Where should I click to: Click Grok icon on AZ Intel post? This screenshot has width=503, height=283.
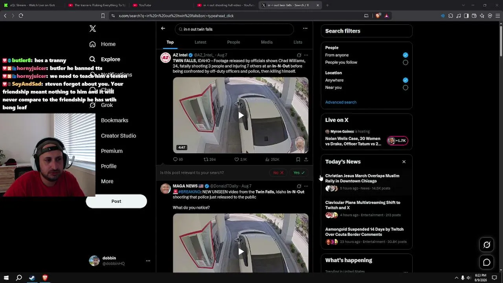pyautogui.click(x=299, y=55)
